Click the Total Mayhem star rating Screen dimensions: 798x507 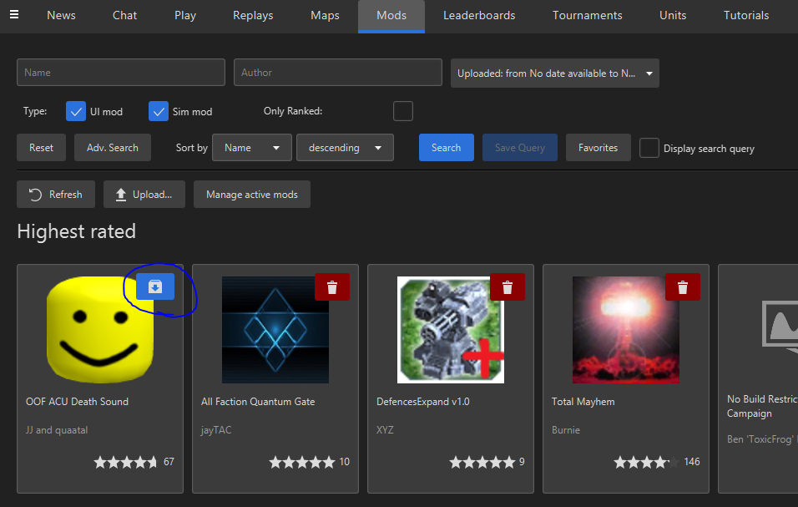click(646, 462)
